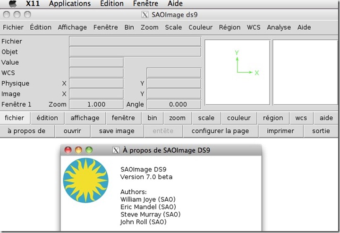The width and height of the screenshot is (340, 233).
Task: Open the Applications menu in the macOS menu bar
Action: coord(70,4)
